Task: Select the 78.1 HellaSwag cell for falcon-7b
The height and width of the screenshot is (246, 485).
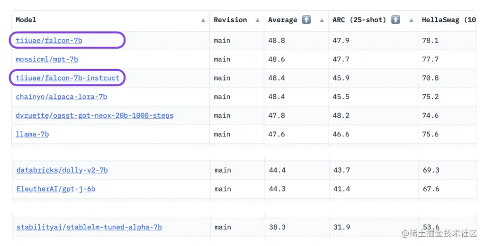Action: [x=447, y=41]
